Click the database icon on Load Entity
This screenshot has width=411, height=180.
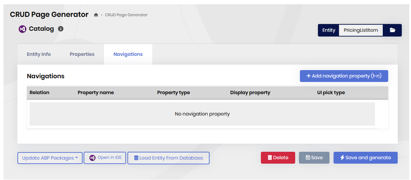coord(136,158)
